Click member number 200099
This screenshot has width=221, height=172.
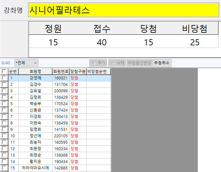pyautogui.click(x=61, y=91)
